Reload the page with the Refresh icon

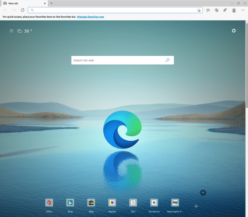(x=22, y=10)
